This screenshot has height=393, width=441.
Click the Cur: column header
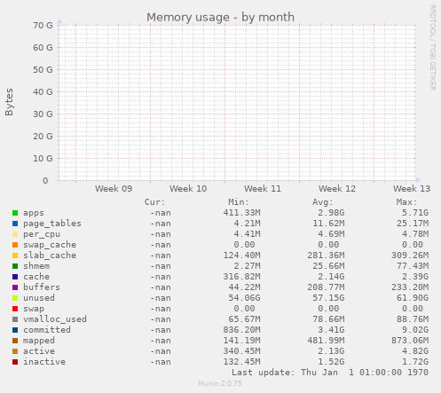click(x=154, y=202)
